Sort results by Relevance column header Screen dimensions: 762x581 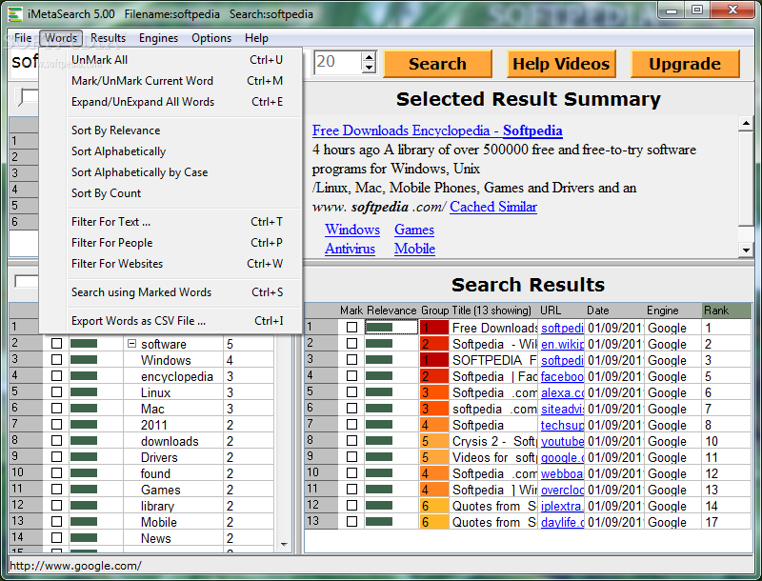tap(391, 311)
